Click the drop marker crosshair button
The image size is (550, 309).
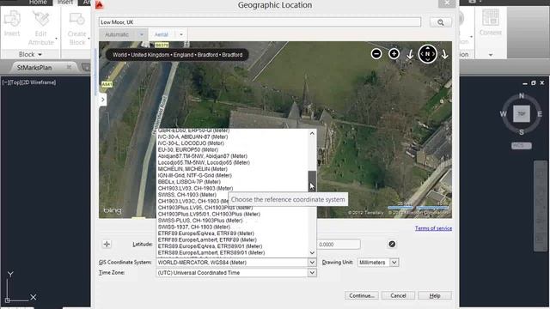tap(107, 244)
